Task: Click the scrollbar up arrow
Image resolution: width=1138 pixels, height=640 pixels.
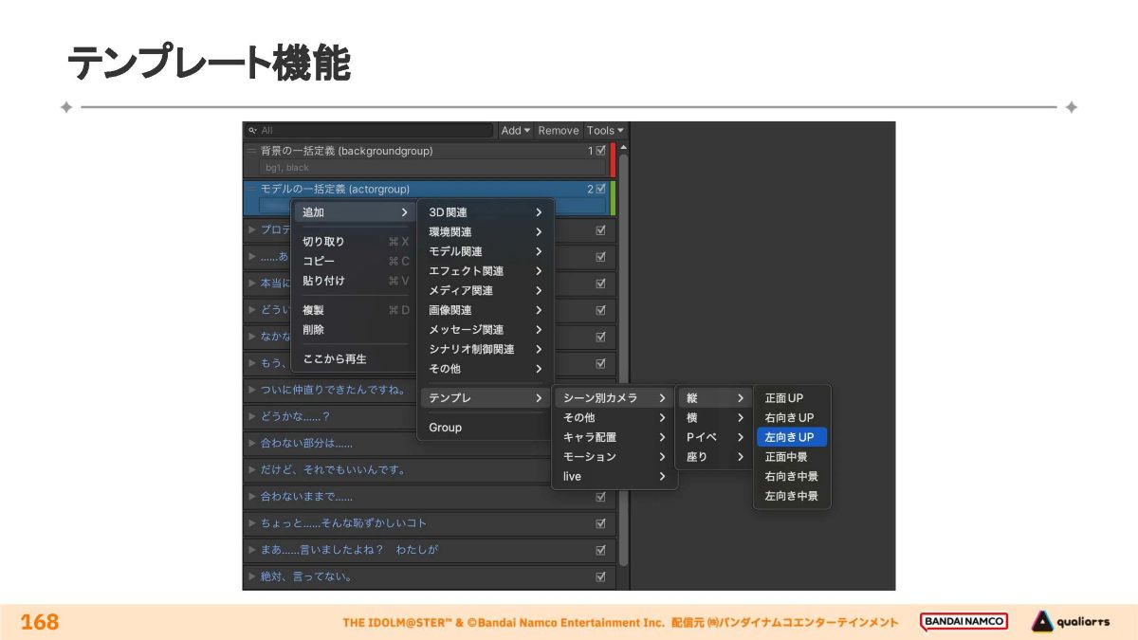Action: [623, 148]
